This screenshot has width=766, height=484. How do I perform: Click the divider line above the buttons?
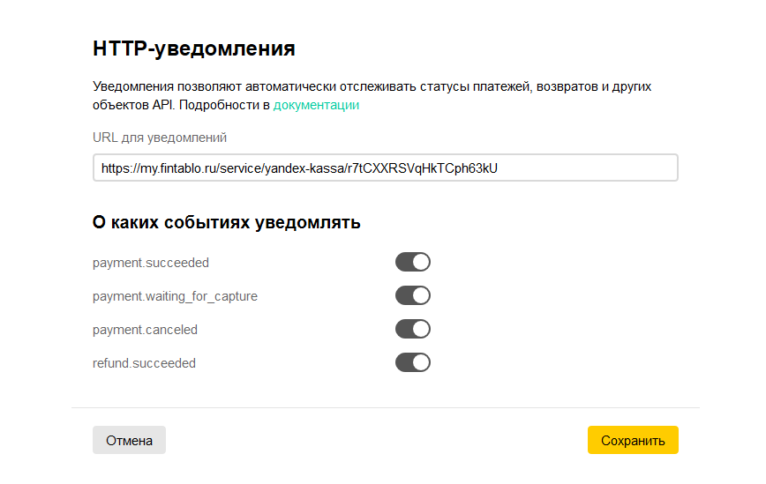tap(386, 407)
